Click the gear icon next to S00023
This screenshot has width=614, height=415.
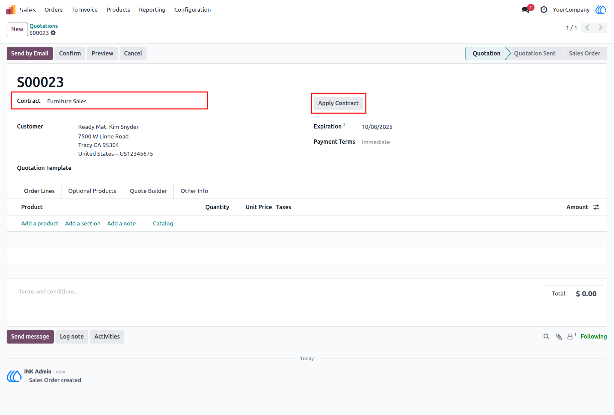coord(53,33)
